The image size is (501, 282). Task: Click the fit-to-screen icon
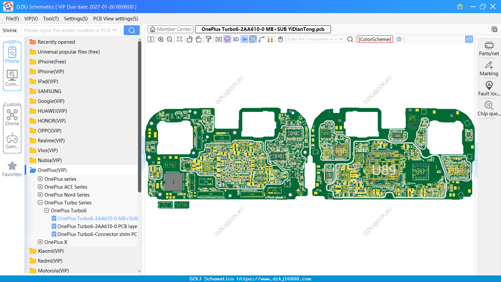(180, 39)
